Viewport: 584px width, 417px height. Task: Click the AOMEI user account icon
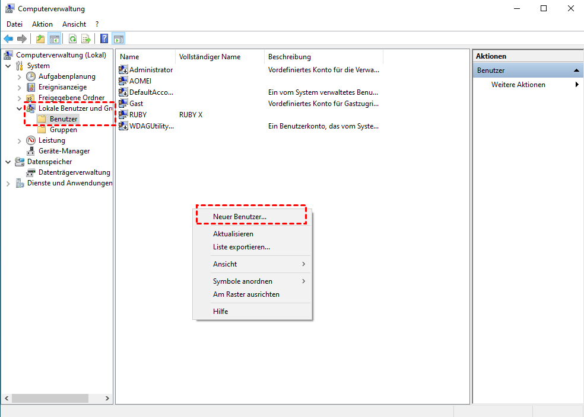click(x=123, y=81)
